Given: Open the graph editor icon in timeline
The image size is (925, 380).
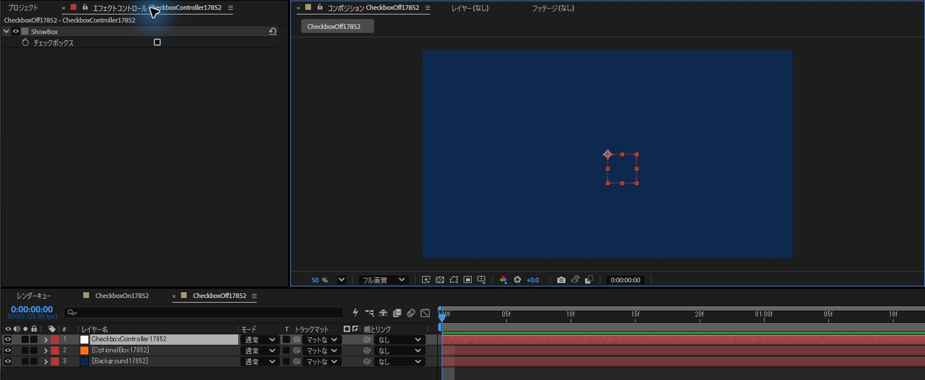Looking at the screenshot, I should [425, 313].
